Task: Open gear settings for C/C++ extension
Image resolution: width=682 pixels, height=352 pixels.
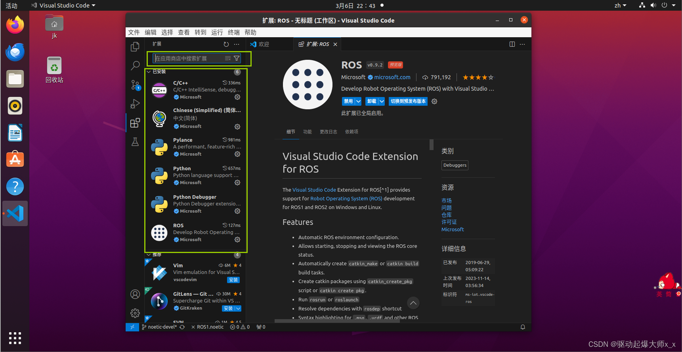Action: [237, 97]
